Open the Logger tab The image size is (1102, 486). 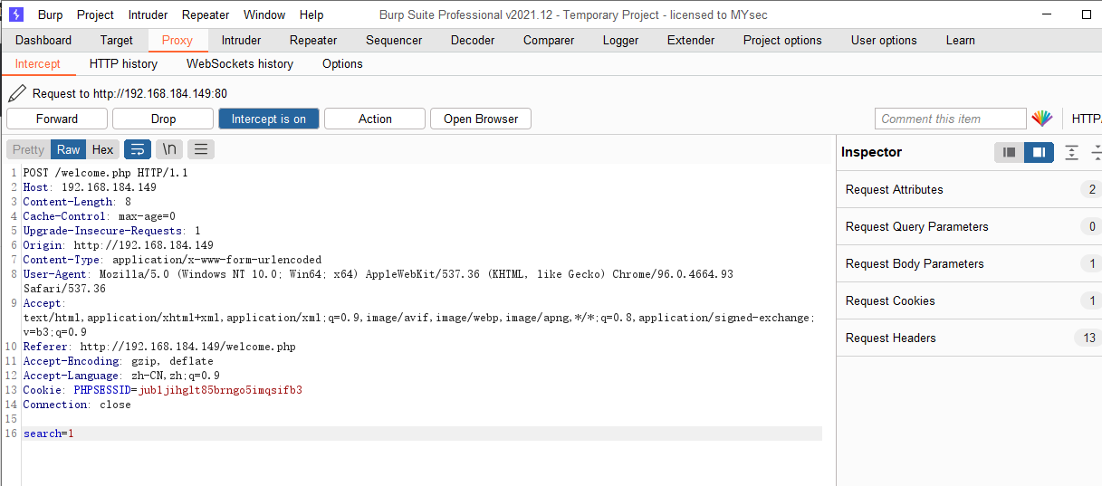coord(621,40)
